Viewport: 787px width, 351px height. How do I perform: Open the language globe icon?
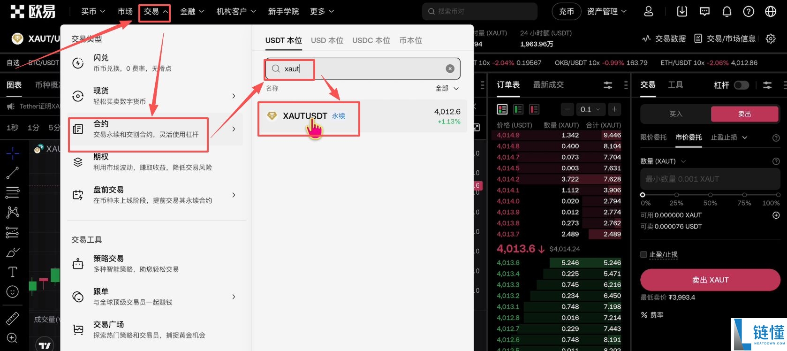771,11
